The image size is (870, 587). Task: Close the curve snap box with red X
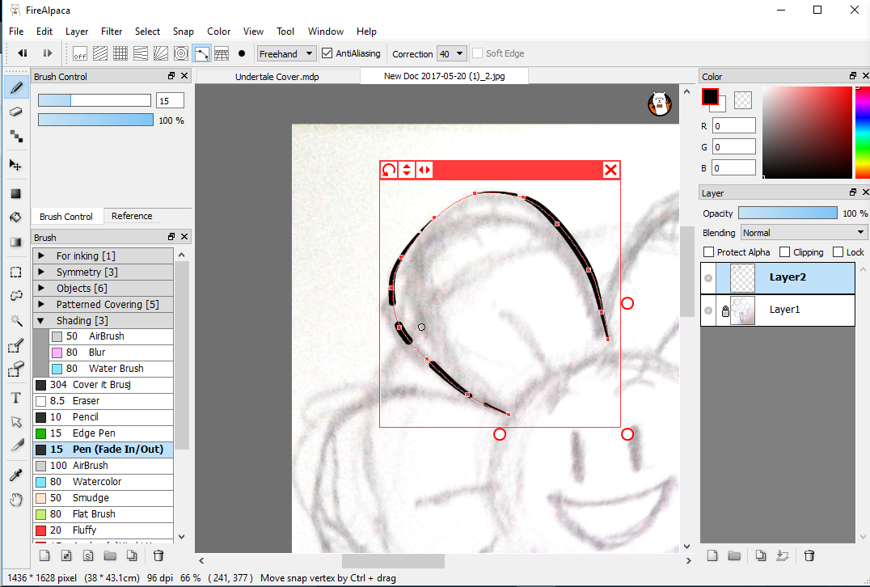coord(611,170)
